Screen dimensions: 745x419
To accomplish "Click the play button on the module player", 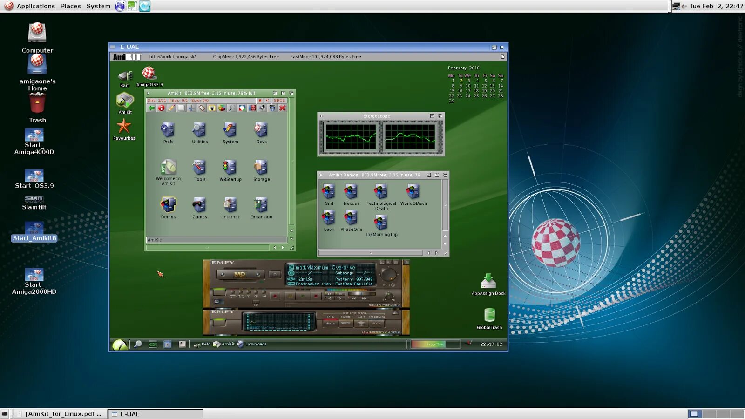I will point(303,296).
